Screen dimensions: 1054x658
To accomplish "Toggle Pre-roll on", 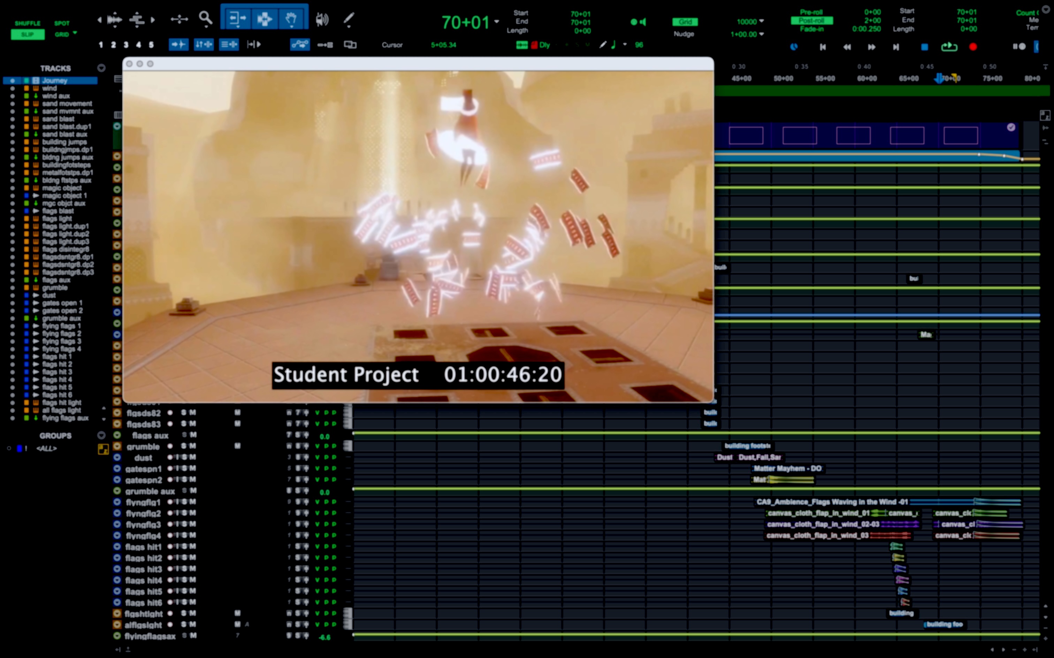I will point(811,12).
